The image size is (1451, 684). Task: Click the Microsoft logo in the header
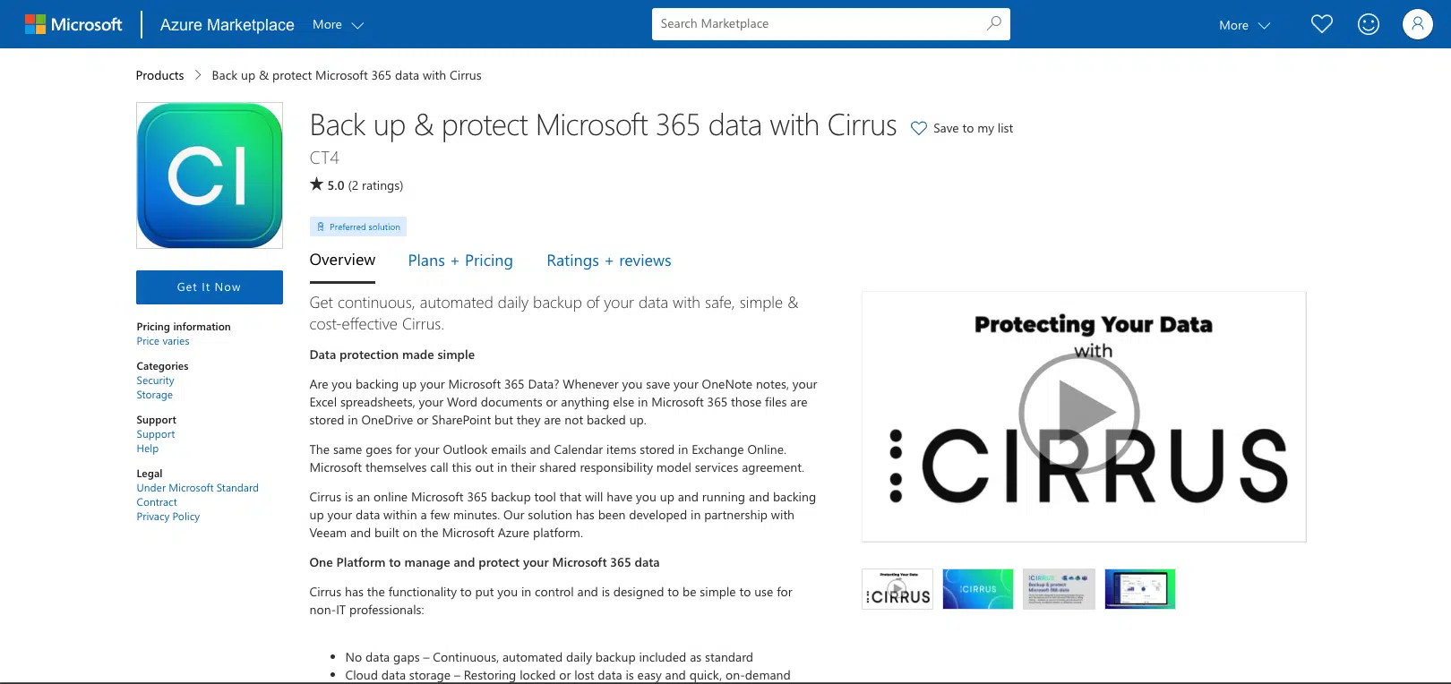point(73,24)
